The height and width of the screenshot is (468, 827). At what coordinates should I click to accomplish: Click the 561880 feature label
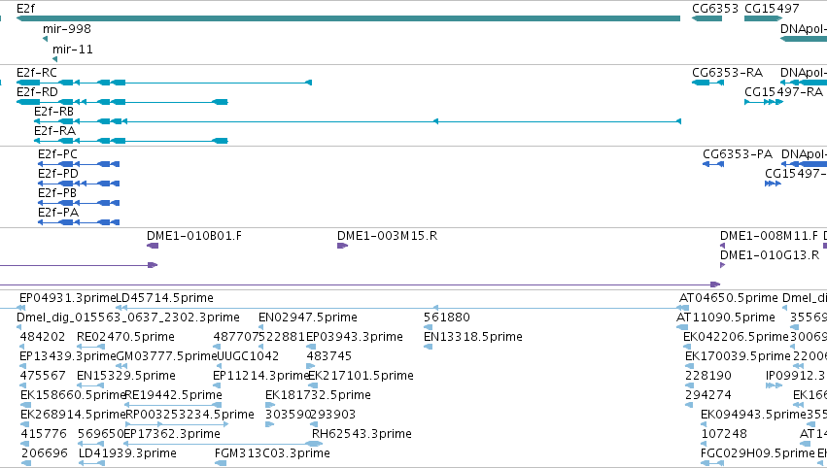click(447, 318)
